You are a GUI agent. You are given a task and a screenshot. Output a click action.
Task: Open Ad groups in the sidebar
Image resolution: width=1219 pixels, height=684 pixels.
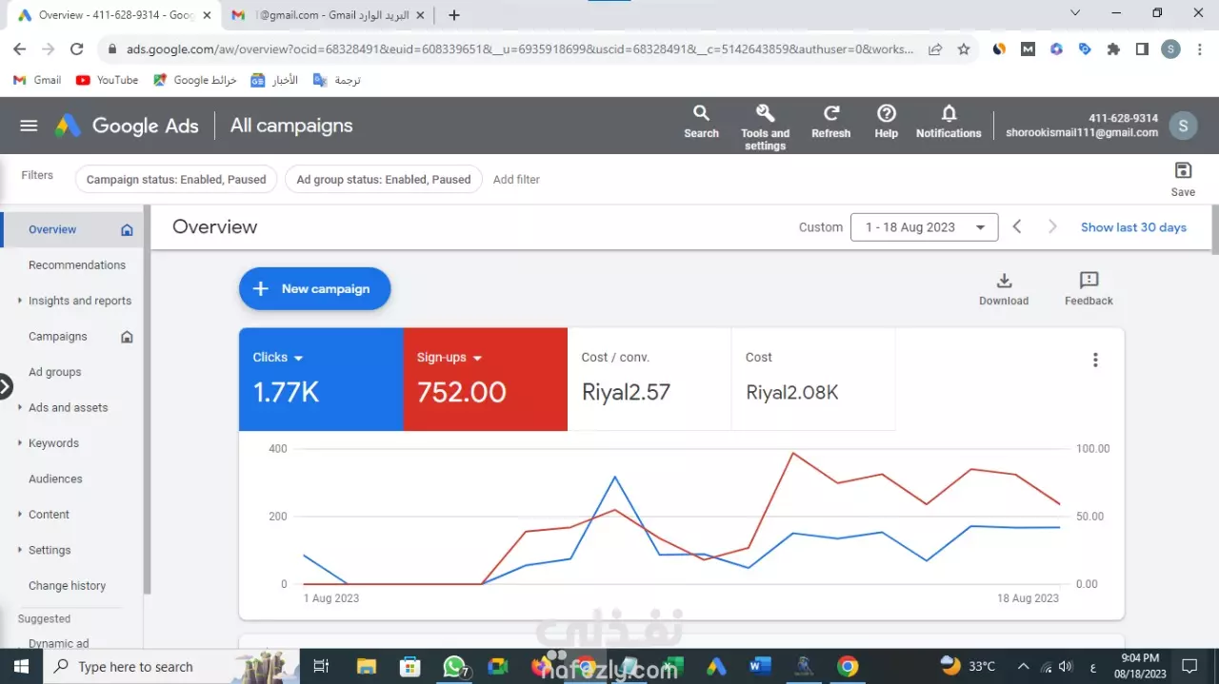[55, 372]
